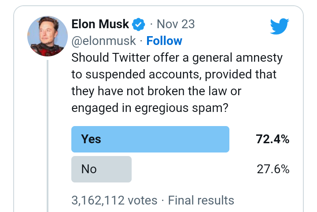Click the 72.4% result percentage

point(273,140)
